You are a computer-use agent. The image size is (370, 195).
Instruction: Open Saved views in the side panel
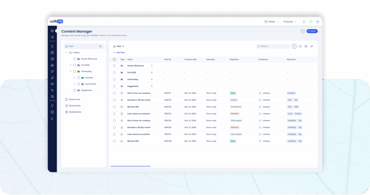click(x=74, y=99)
